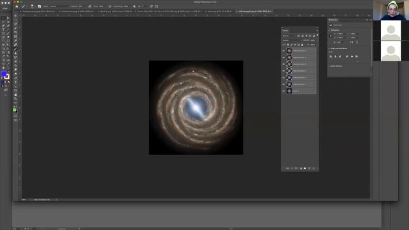Toggle the layer filtering on/off switch

coord(318,36)
